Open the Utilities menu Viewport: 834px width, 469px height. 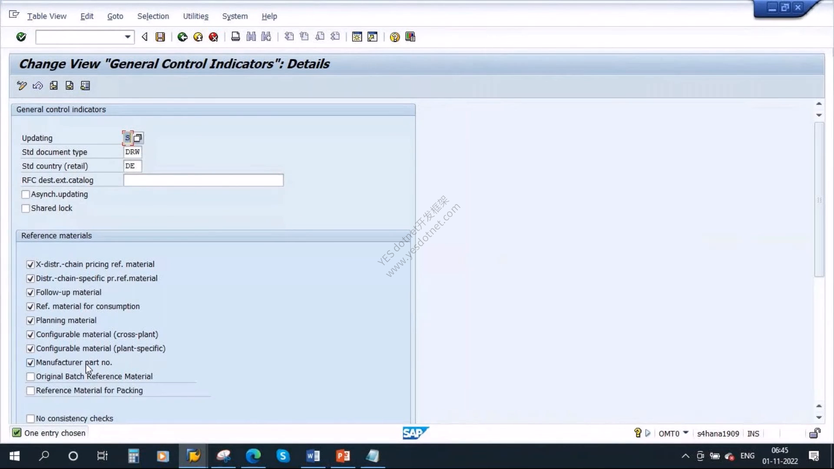[195, 16]
